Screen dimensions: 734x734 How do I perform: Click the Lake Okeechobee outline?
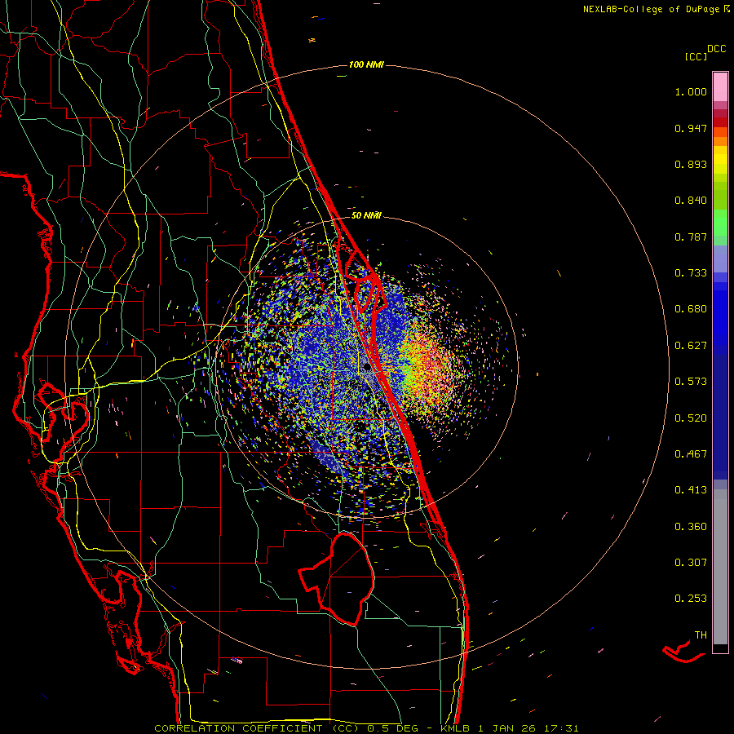tap(337, 578)
